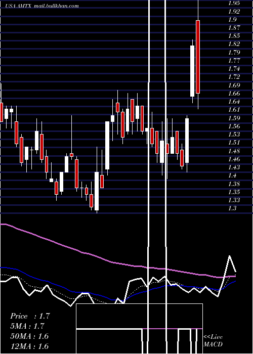Select the 1.59 price axis label
The height and width of the screenshot is (354, 253).
click(x=234, y=118)
